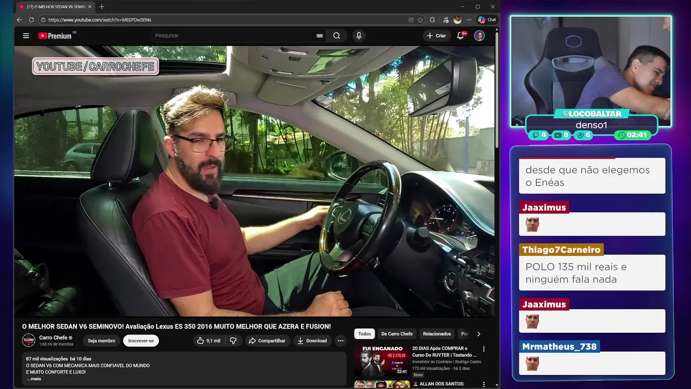This screenshot has height=389, width=691.
Task: Click Mrmatheus_738 username in chat overlay
Action: (559, 347)
